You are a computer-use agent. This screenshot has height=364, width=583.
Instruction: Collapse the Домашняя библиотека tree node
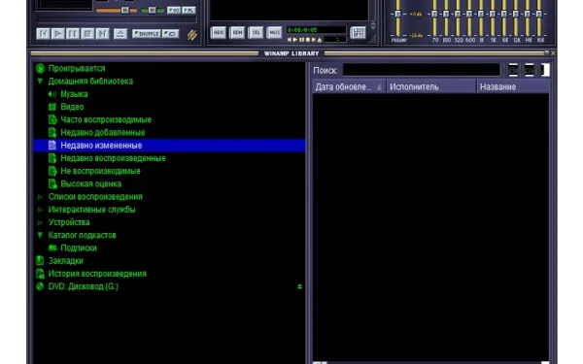tap(40, 81)
